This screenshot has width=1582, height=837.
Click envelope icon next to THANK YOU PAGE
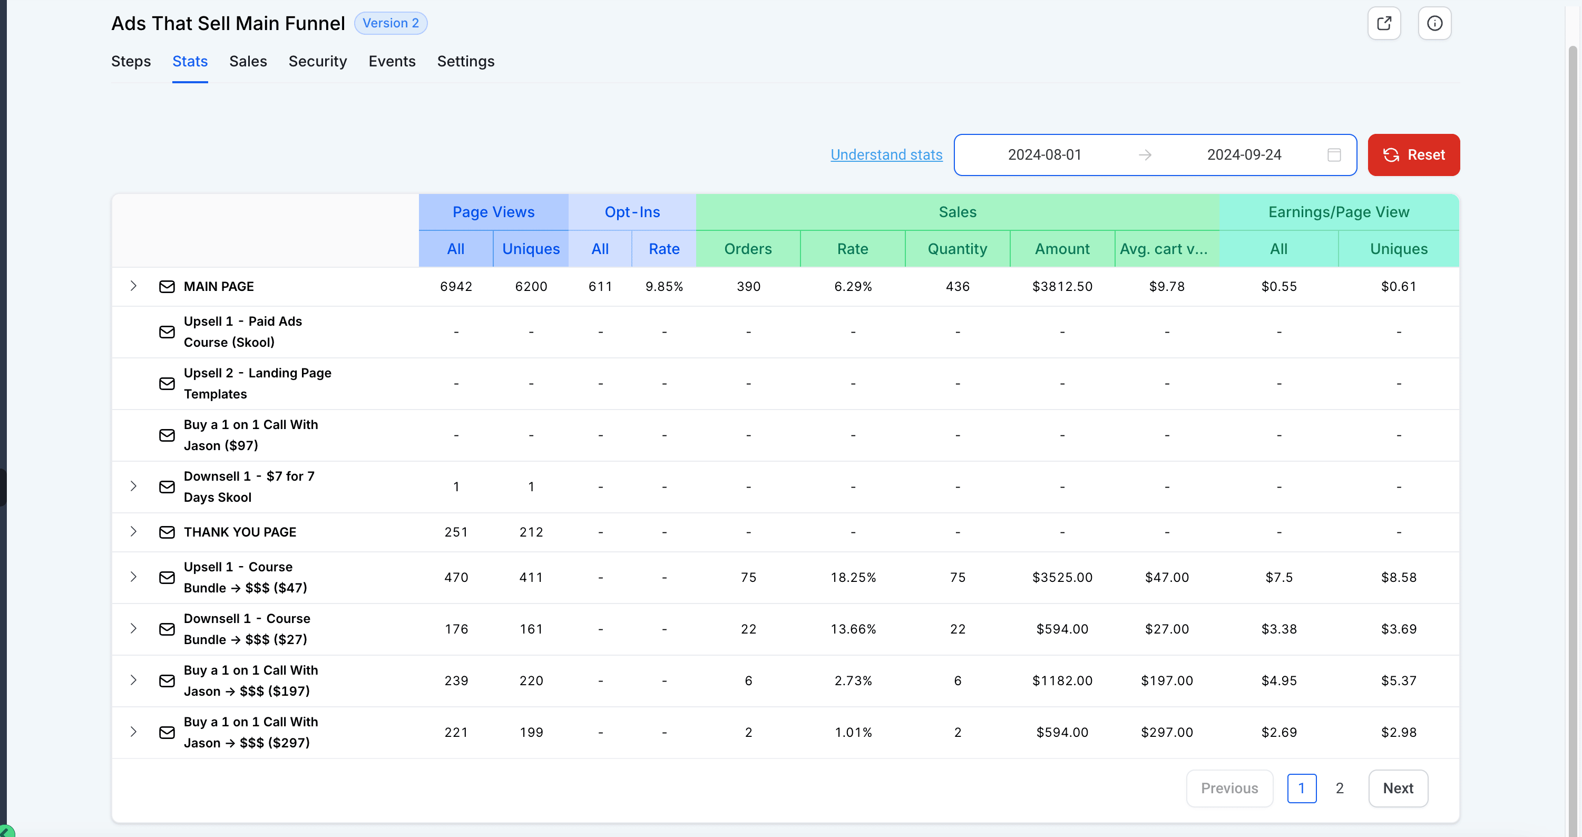coord(167,532)
